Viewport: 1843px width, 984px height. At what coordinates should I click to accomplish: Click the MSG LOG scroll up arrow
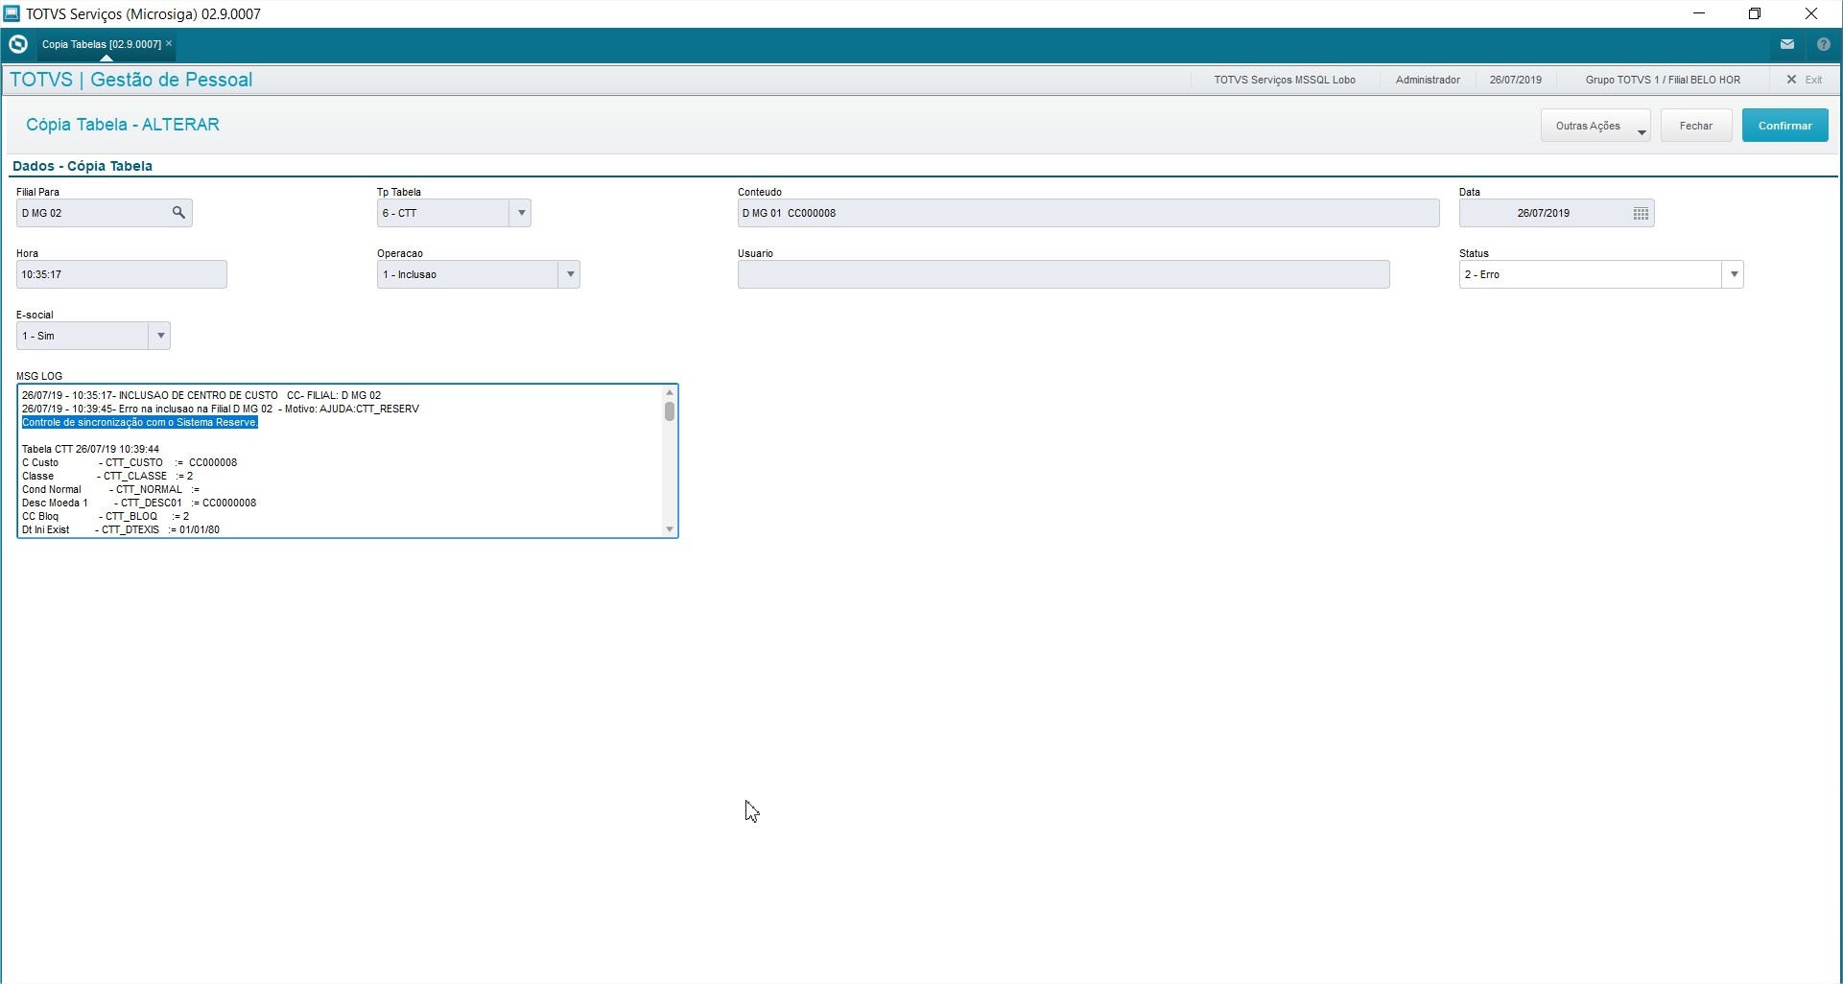click(x=670, y=392)
